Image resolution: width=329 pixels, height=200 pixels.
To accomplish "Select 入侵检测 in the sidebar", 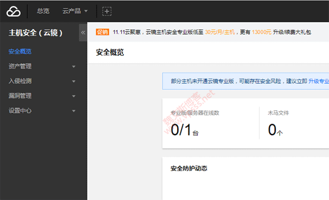I will click(20, 81).
